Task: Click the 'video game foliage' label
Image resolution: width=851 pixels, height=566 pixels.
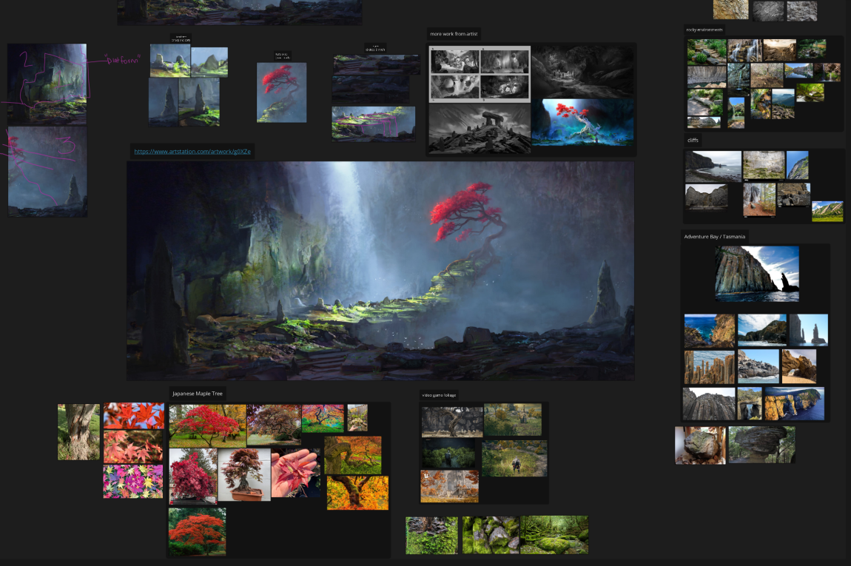Action: pyautogui.click(x=439, y=395)
